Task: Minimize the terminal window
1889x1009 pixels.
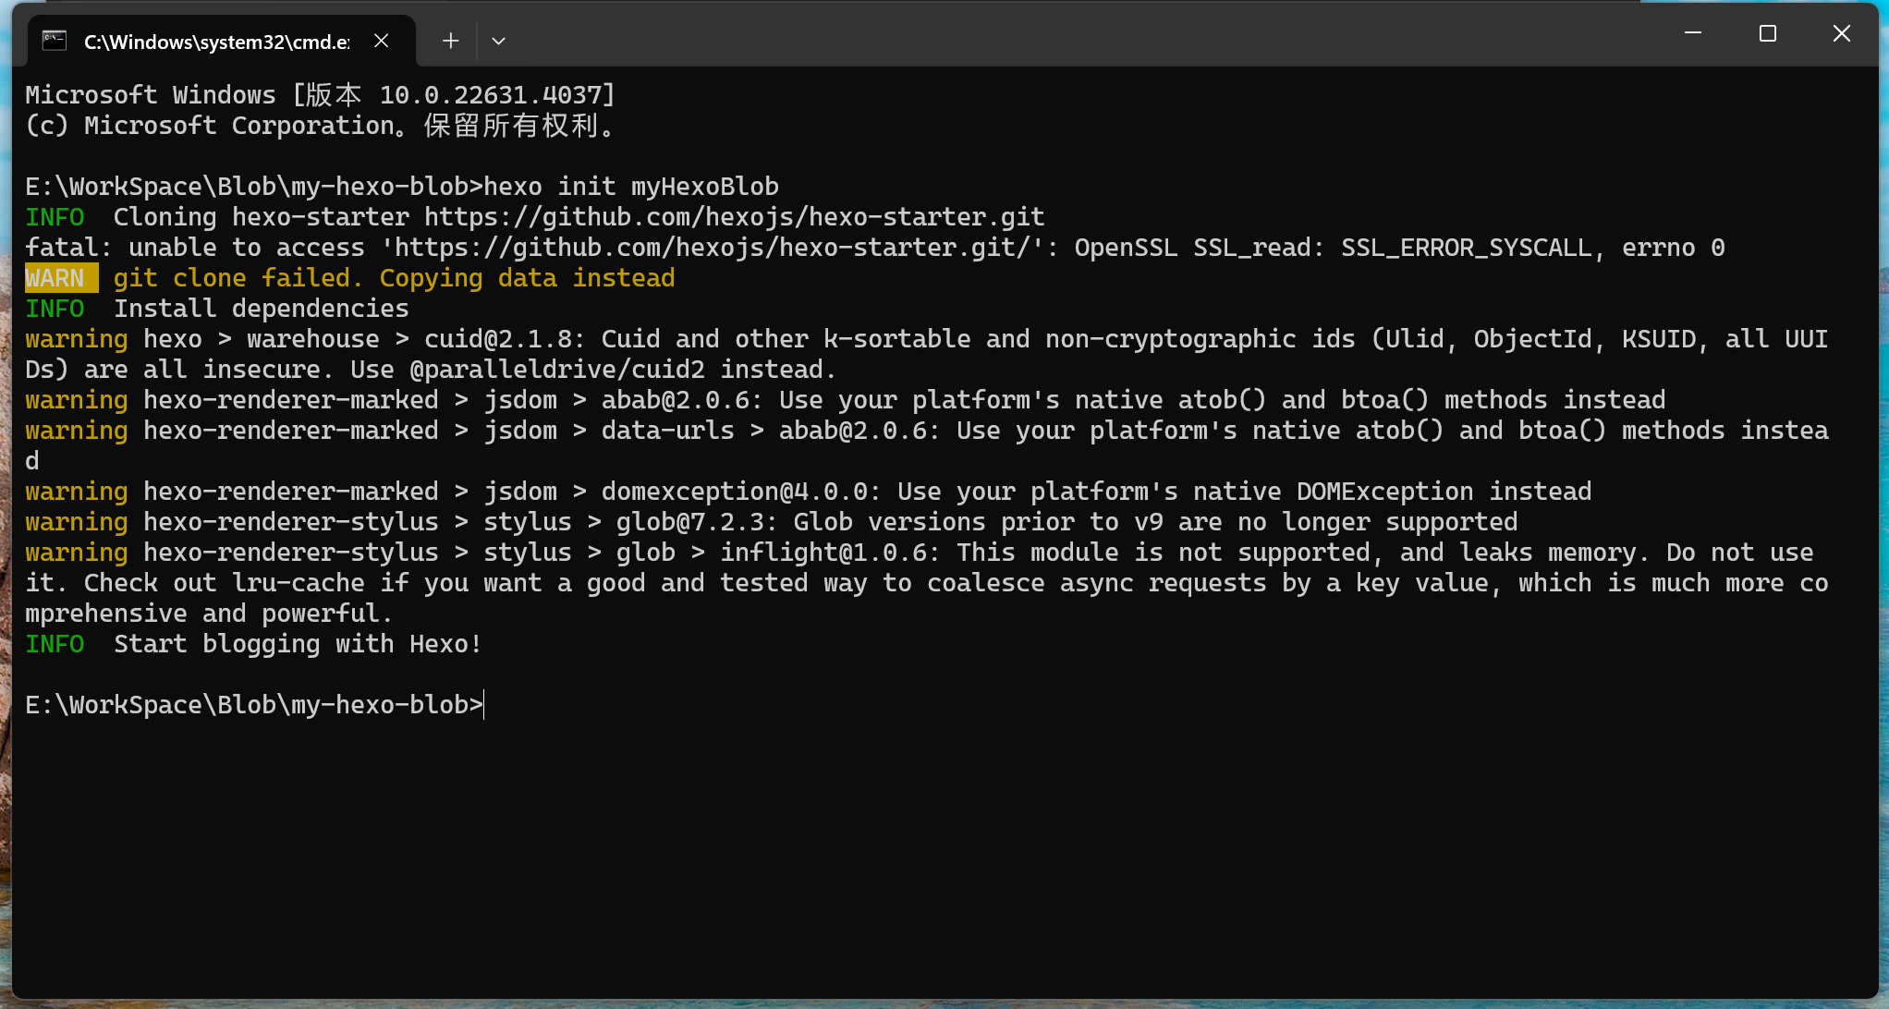Action: (1693, 33)
